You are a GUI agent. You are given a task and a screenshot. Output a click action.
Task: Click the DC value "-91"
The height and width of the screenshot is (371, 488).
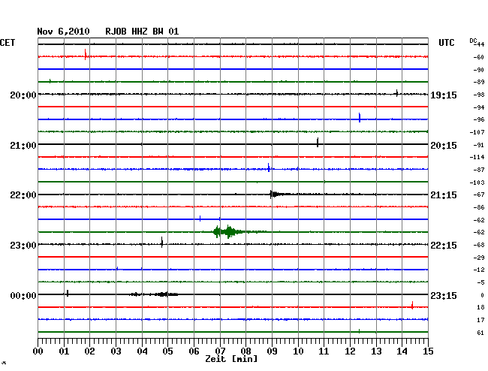[479, 146]
